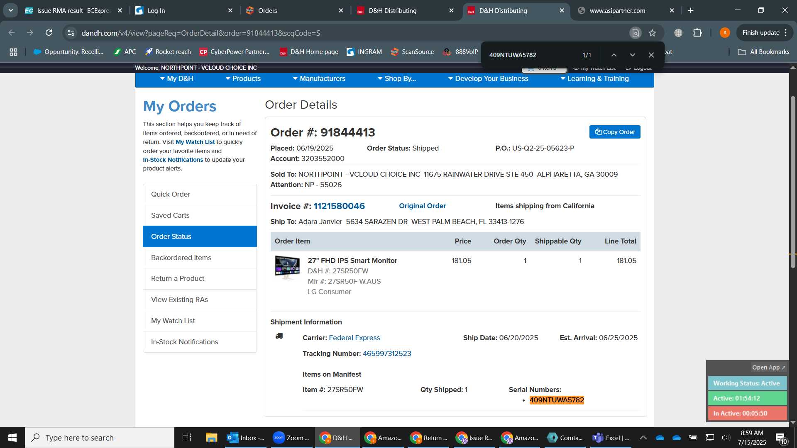Open the Comta... taskbar app

(x=565, y=438)
